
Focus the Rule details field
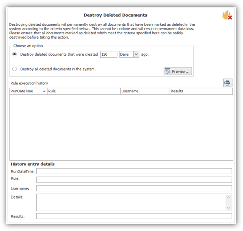point(134,180)
